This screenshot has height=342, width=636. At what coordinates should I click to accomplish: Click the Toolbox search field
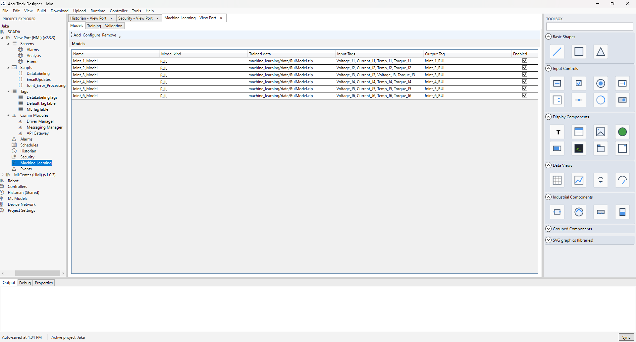(x=590, y=27)
